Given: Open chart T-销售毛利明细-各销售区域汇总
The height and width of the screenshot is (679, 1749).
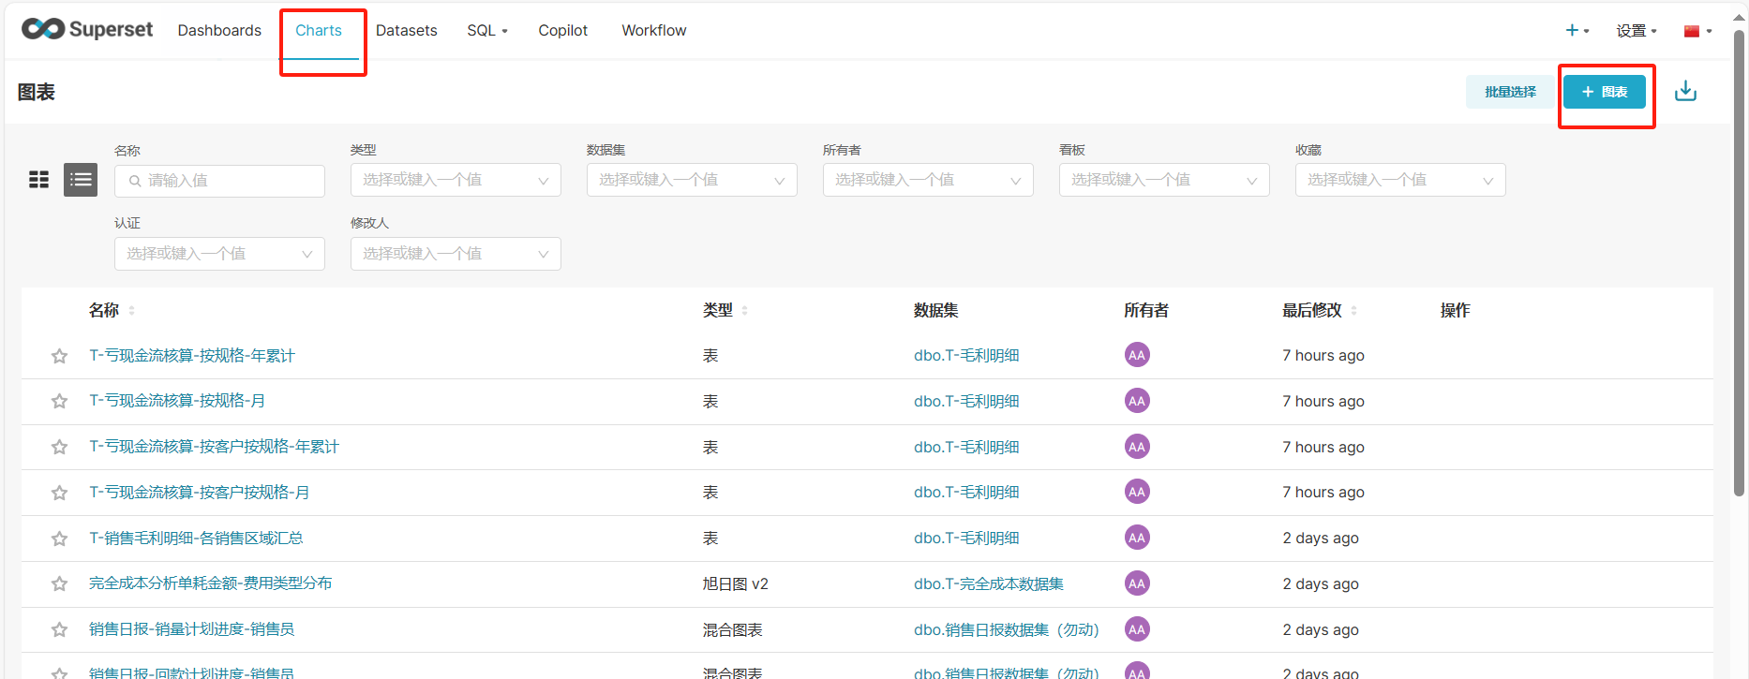Looking at the screenshot, I should [196, 539].
